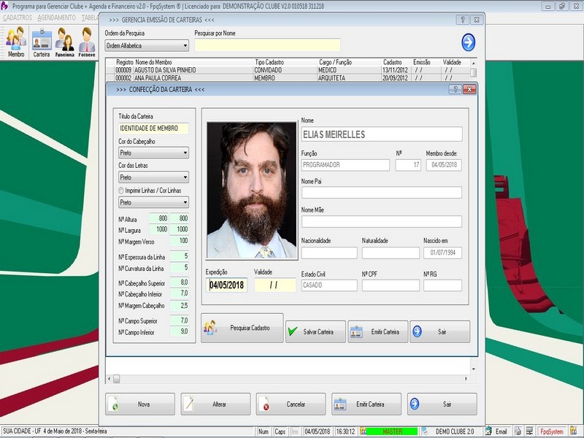This screenshot has height=438, width=584.
Task: Open the Funciona (employees) toolbar icon
Action: pyautogui.click(x=64, y=42)
